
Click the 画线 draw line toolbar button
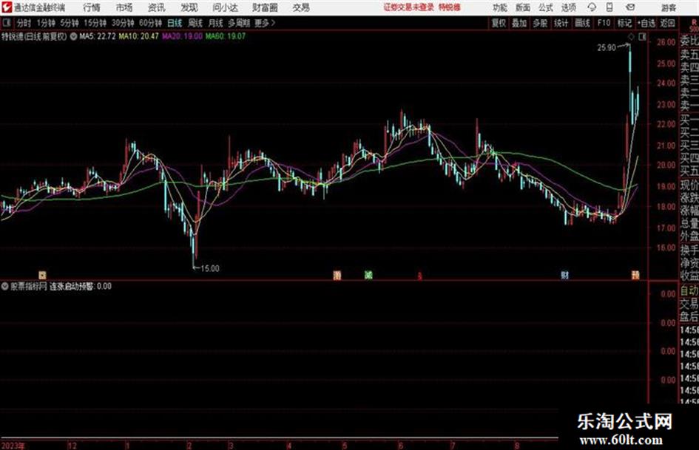click(583, 23)
